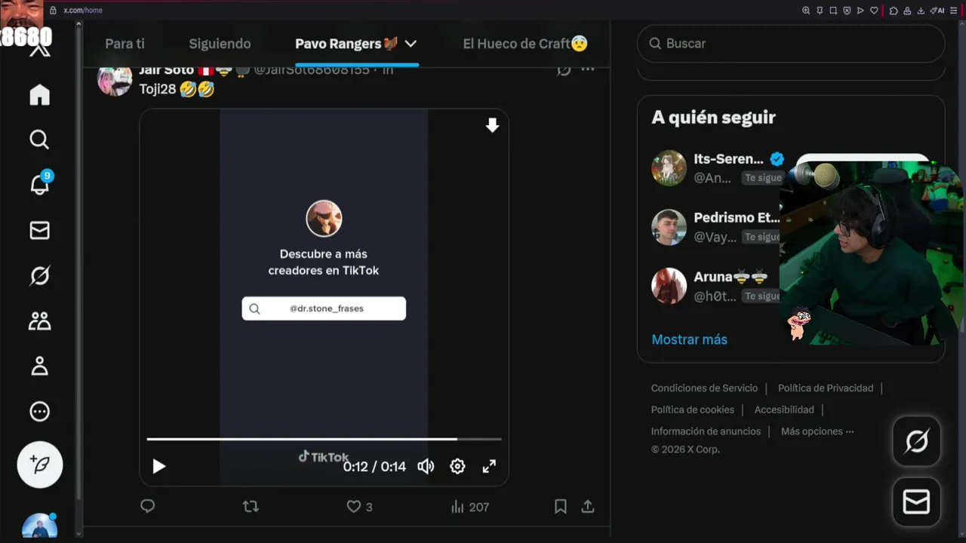Expand the Pavo Rangers tab chevron
Viewport: 966px width, 543px height.
click(411, 44)
